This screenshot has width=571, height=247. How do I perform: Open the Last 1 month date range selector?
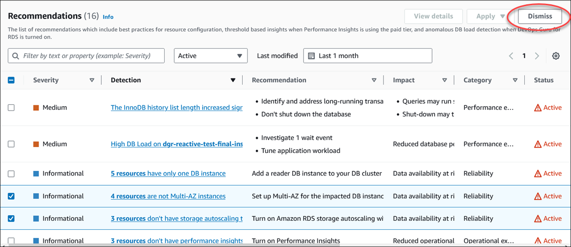[367, 56]
